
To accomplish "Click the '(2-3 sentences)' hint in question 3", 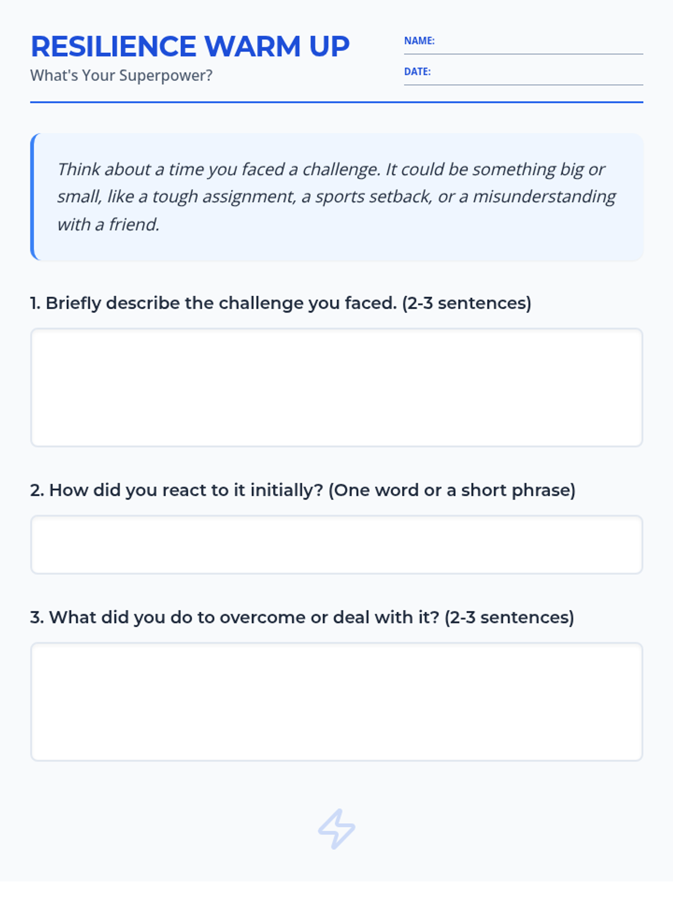I will pos(509,617).
